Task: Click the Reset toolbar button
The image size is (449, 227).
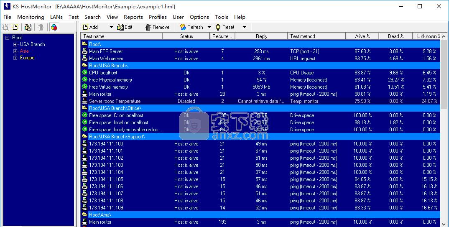Action: pyautogui.click(x=224, y=27)
